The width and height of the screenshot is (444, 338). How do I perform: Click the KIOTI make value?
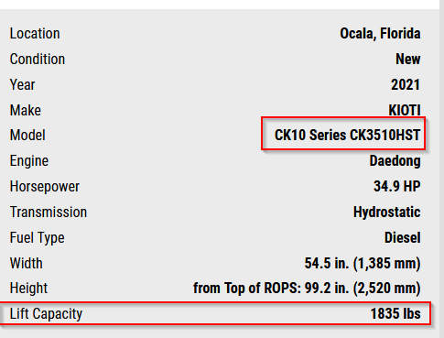(405, 110)
